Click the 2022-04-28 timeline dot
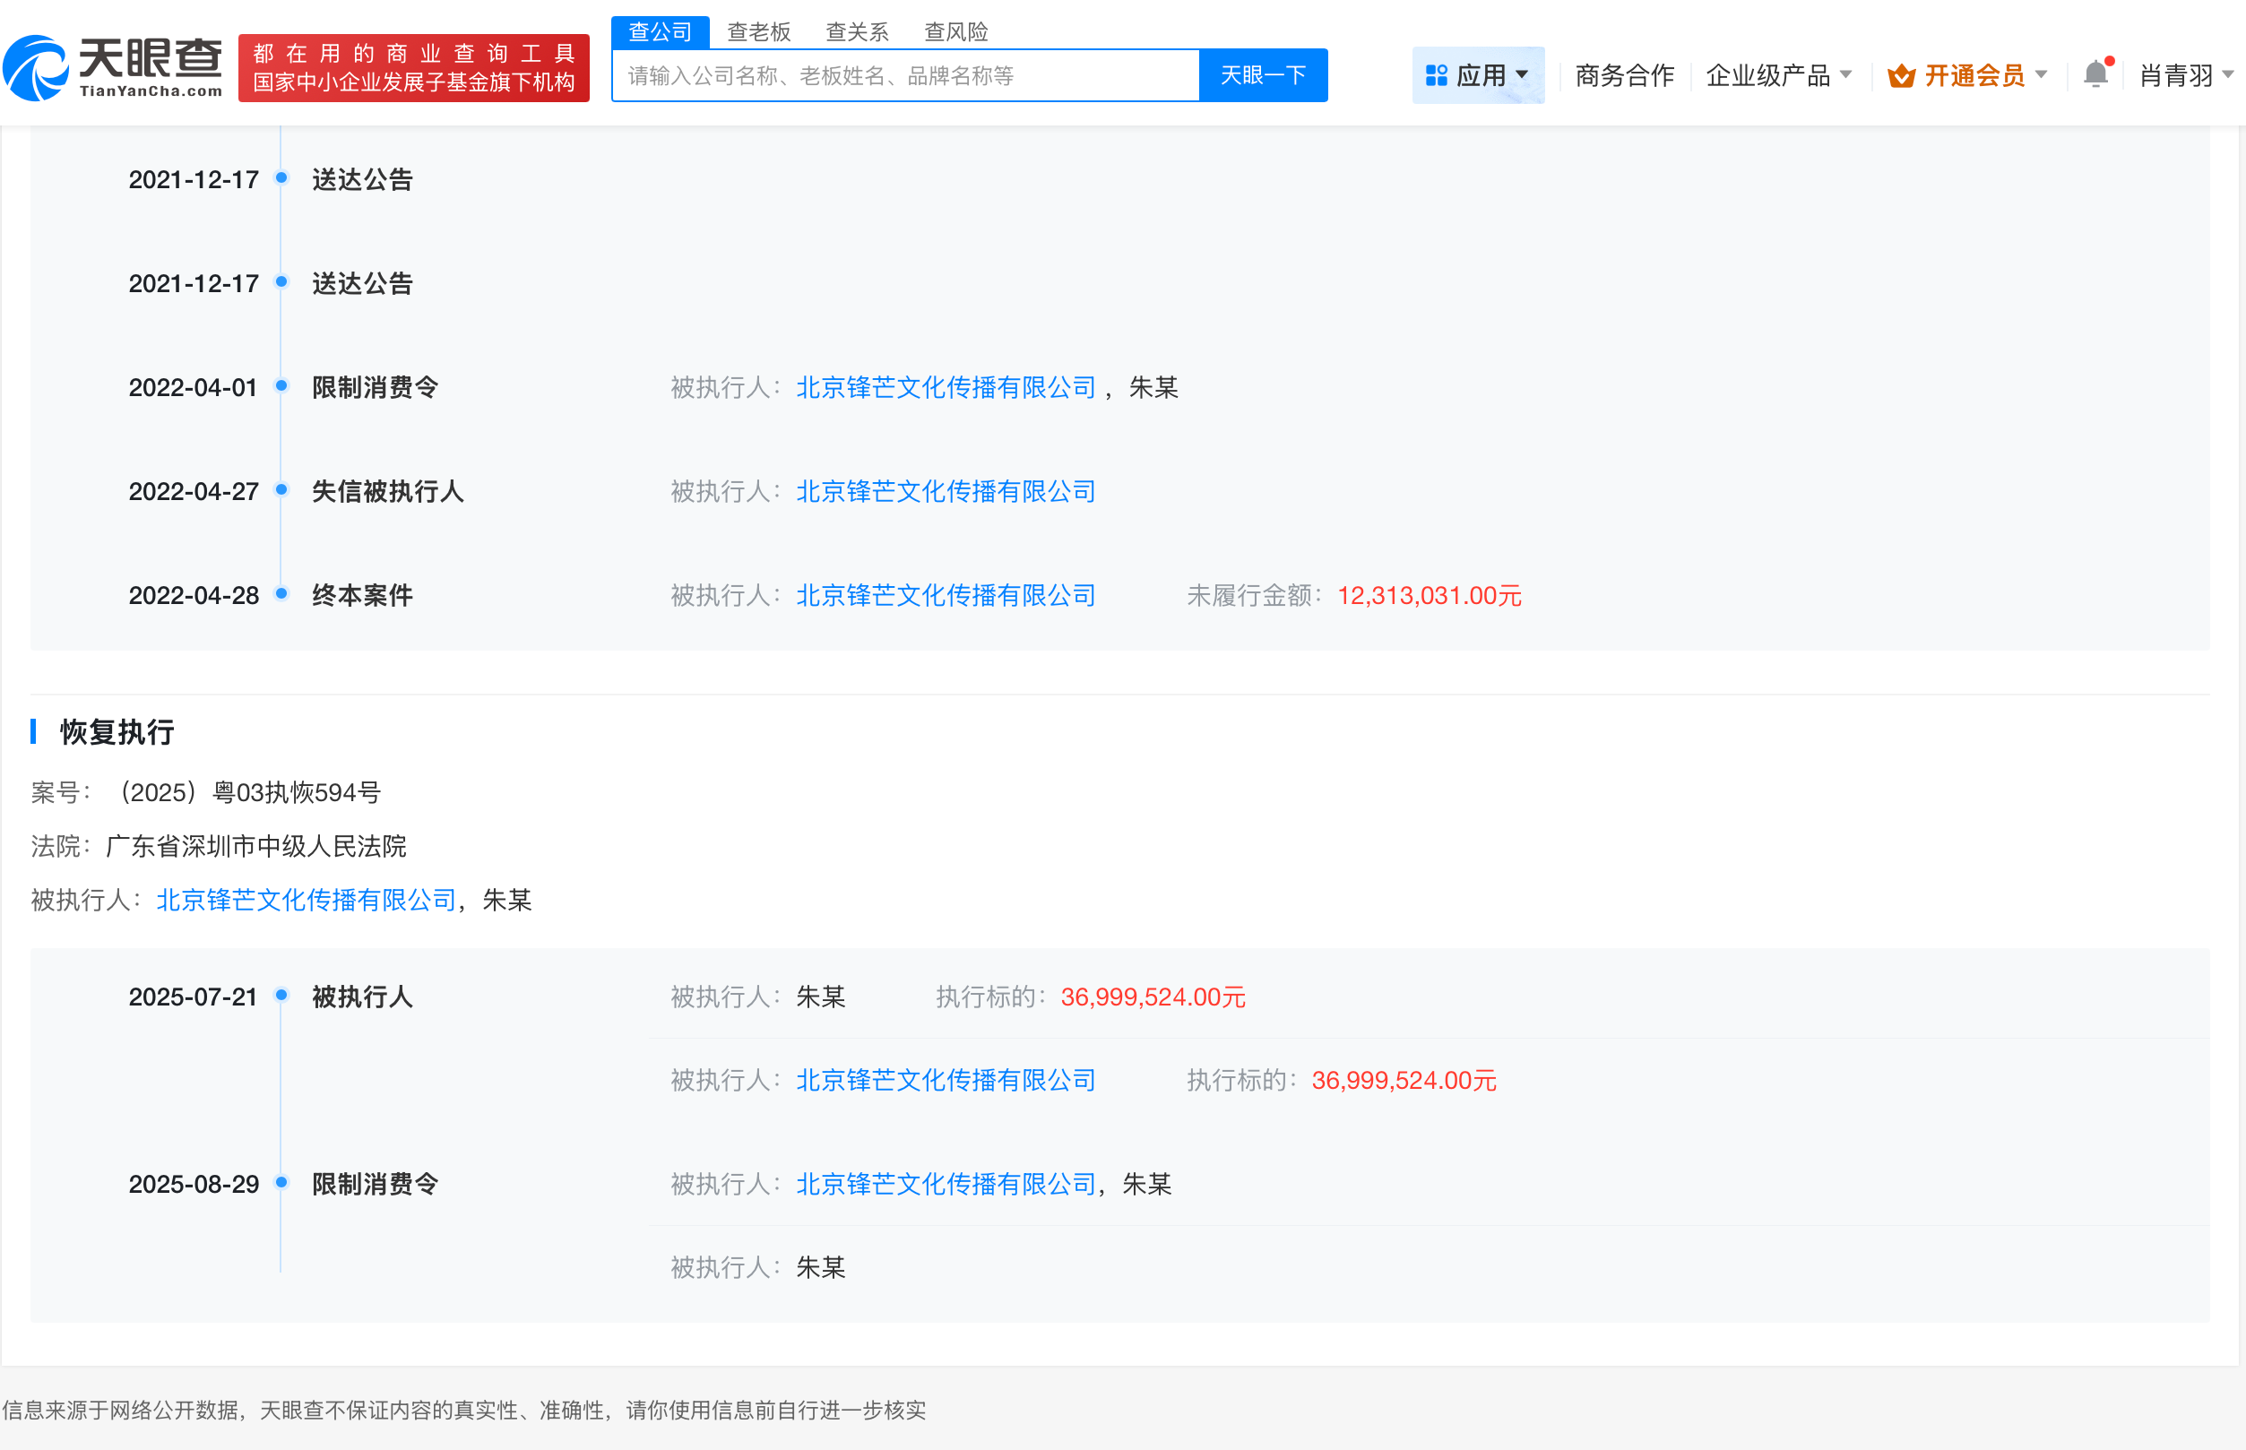 (x=281, y=593)
